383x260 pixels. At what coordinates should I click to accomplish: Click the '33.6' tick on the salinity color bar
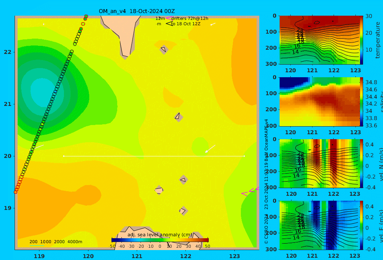371,125
